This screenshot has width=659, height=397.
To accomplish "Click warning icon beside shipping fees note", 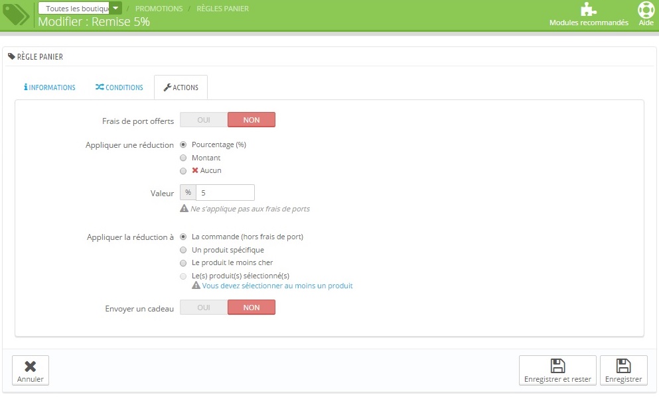I will 184,208.
